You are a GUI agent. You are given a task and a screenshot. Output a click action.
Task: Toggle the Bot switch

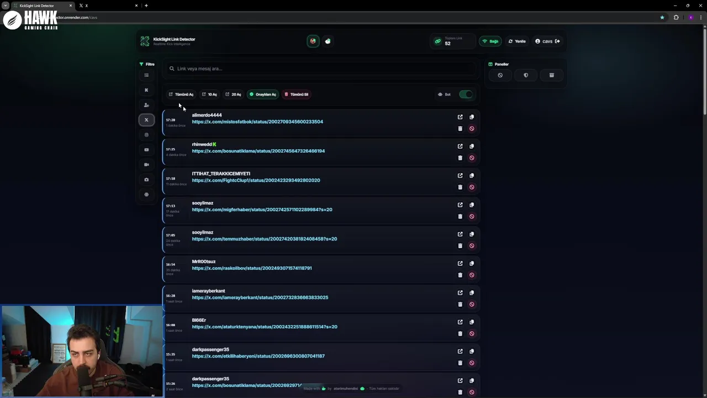pyautogui.click(x=466, y=95)
